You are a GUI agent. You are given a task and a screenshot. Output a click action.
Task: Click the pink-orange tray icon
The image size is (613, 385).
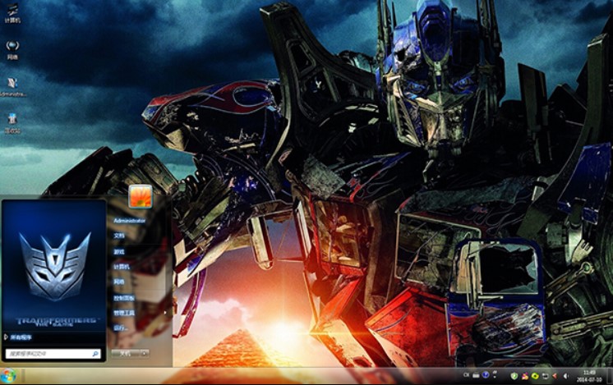tap(524, 376)
